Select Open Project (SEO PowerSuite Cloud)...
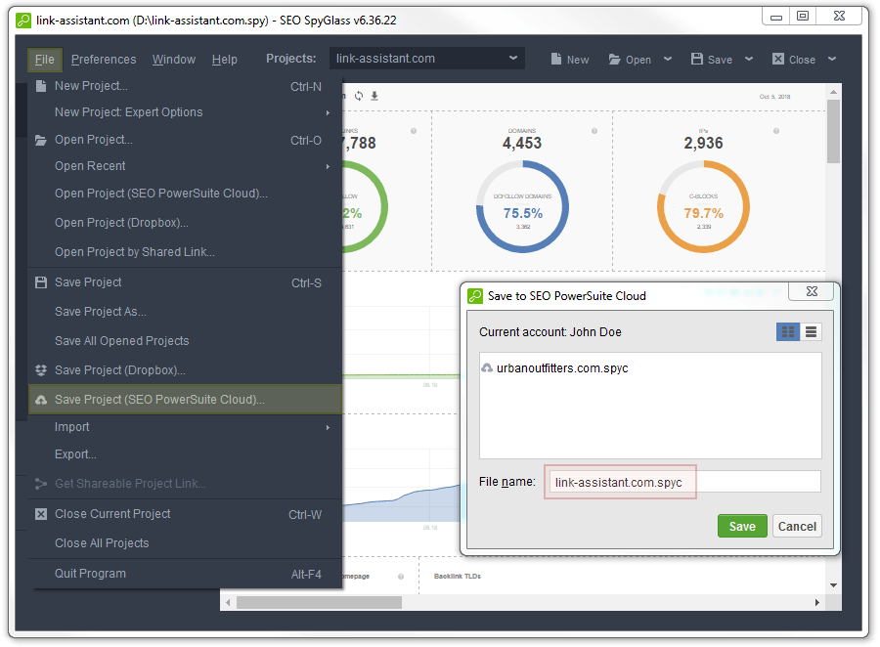This screenshot has width=880, height=647. click(x=185, y=194)
